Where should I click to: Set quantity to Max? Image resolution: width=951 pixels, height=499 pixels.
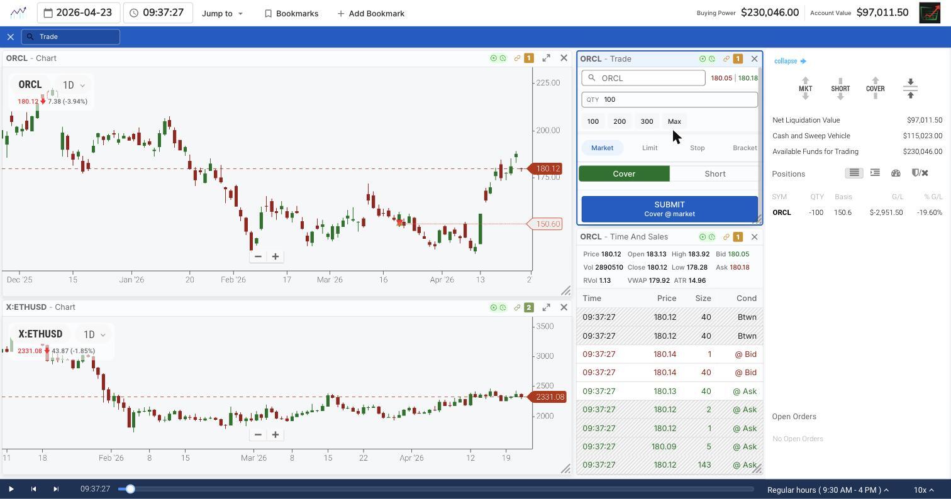coord(674,121)
